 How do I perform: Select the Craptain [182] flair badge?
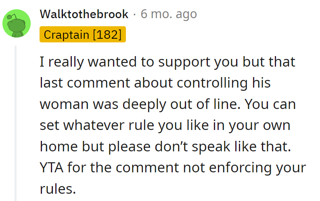83,34
